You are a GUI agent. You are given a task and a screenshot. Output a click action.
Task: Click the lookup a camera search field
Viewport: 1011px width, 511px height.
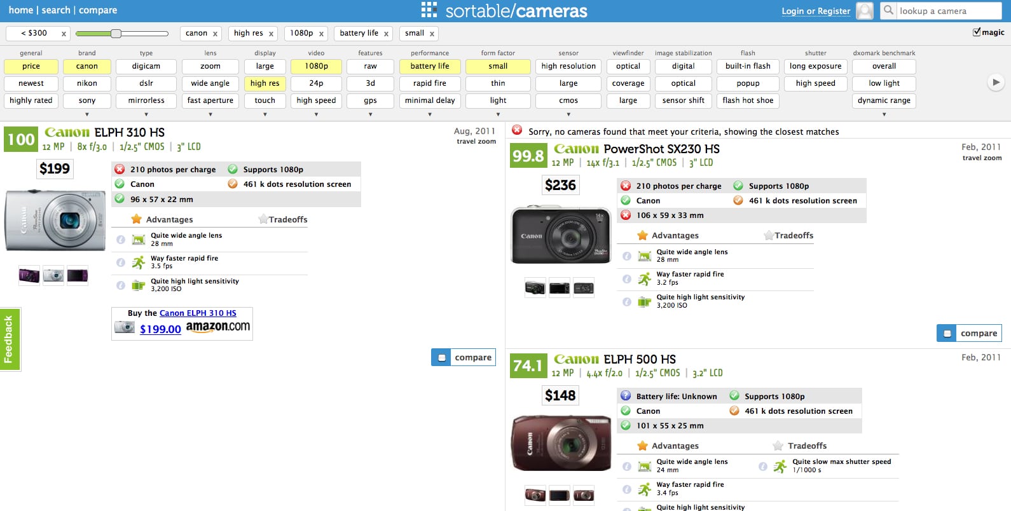click(947, 11)
